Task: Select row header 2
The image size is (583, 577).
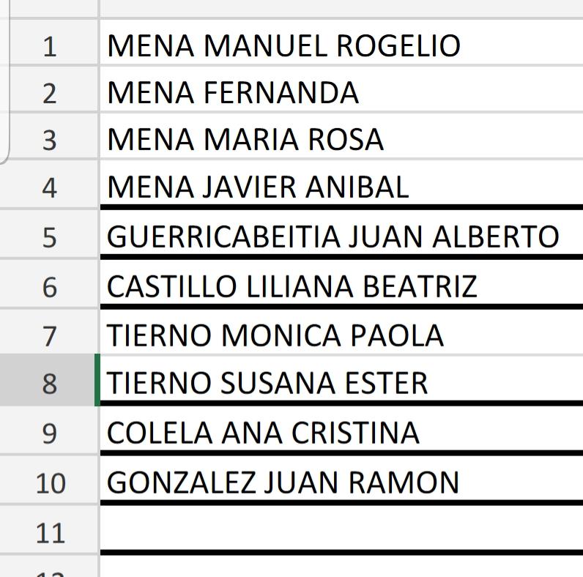Action: [x=49, y=89]
